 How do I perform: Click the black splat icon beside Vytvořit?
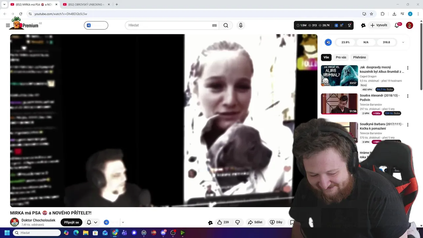click(x=363, y=25)
